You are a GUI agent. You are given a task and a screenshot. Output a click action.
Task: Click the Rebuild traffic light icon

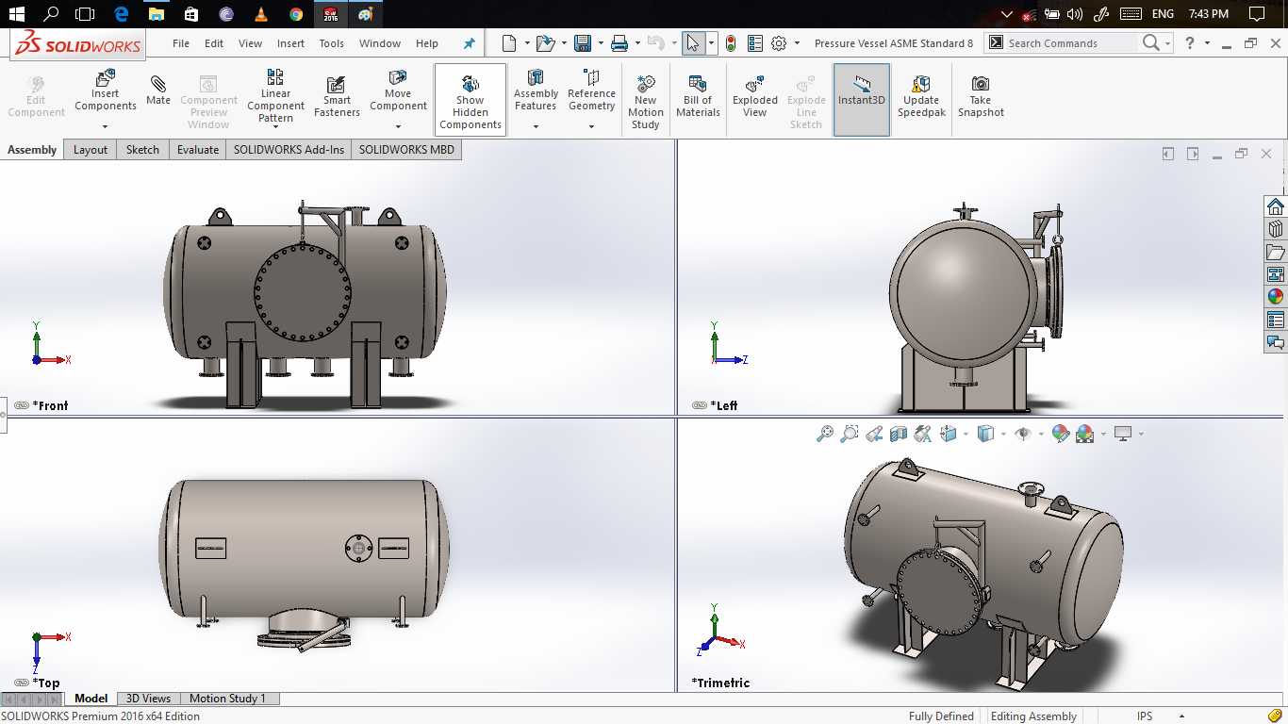[x=730, y=43]
